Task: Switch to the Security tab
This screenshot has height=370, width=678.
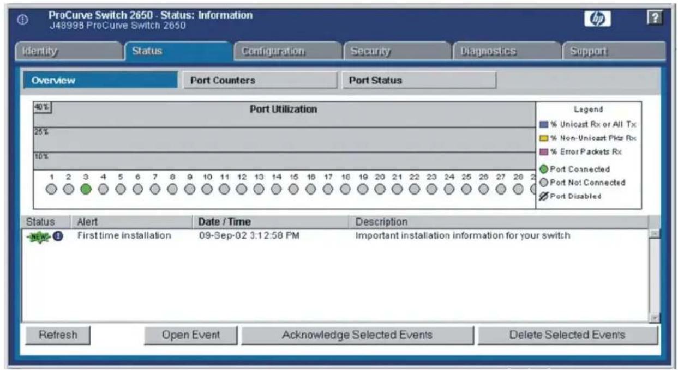Action: [397, 51]
